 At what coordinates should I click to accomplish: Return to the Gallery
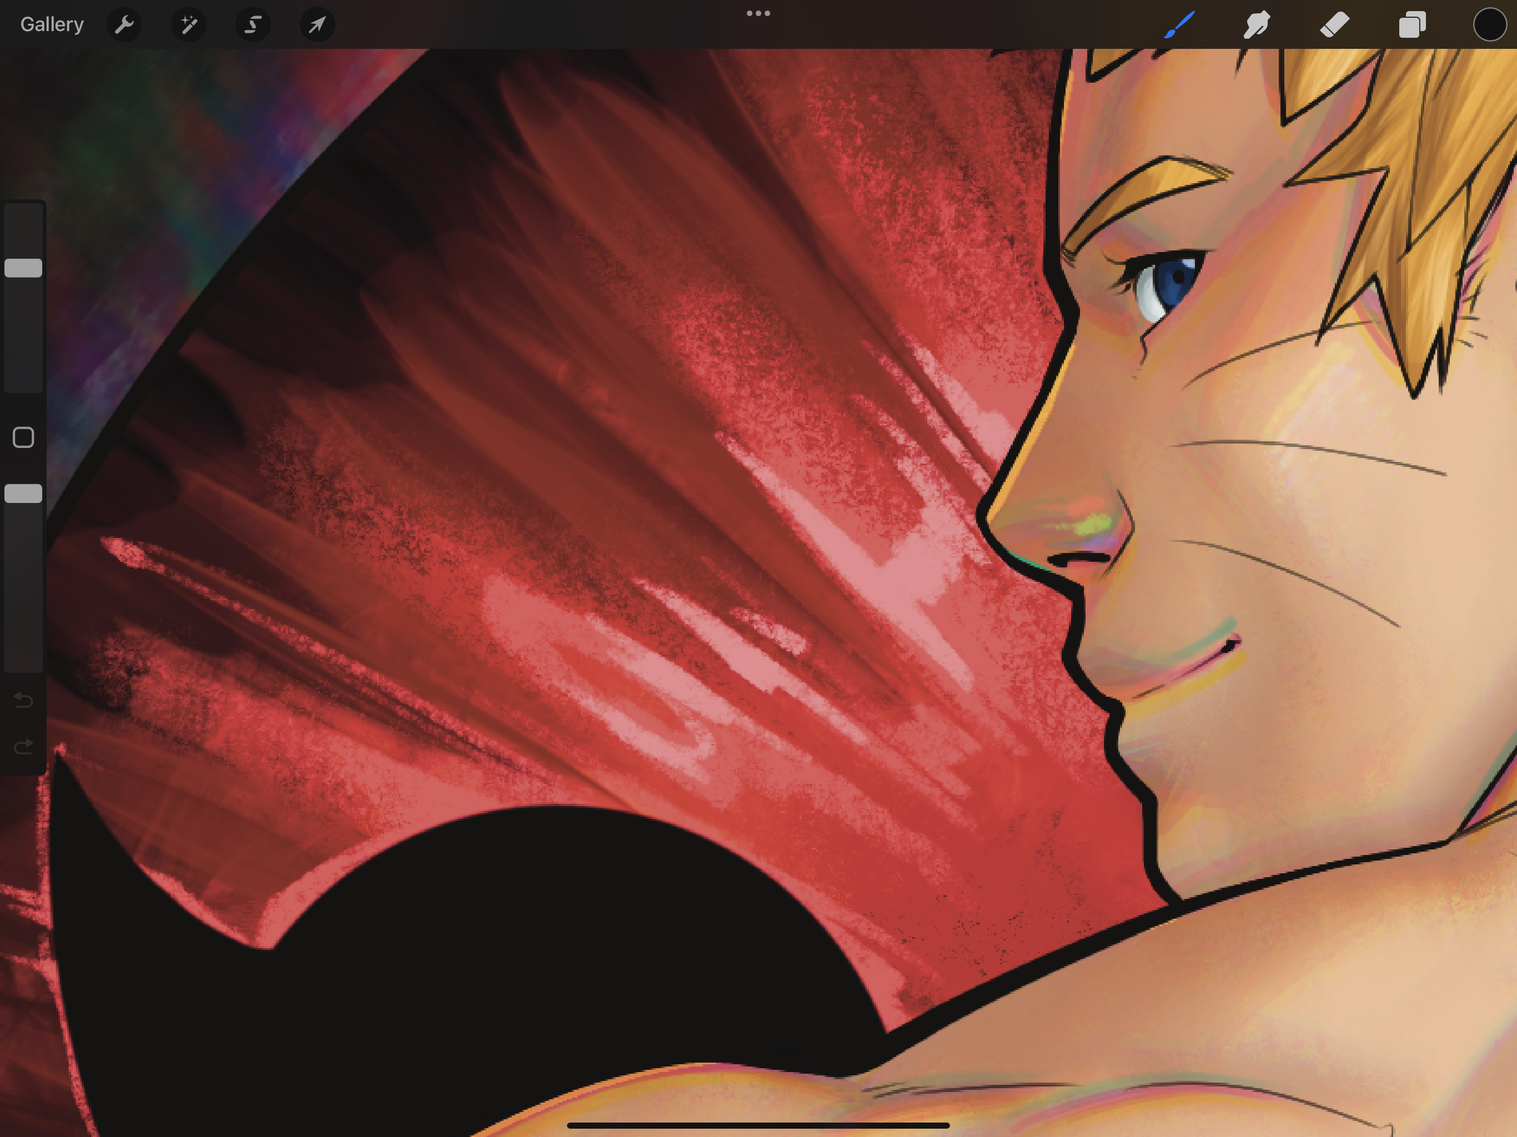click(x=52, y=24)
